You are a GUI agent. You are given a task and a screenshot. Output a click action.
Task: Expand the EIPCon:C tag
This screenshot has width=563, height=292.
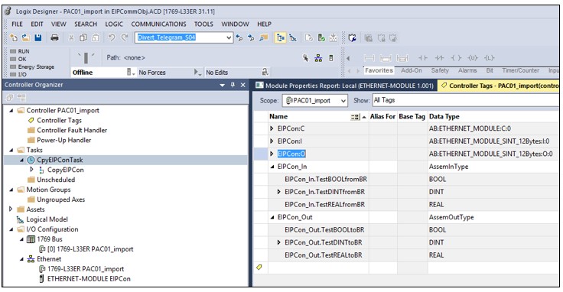272,128
